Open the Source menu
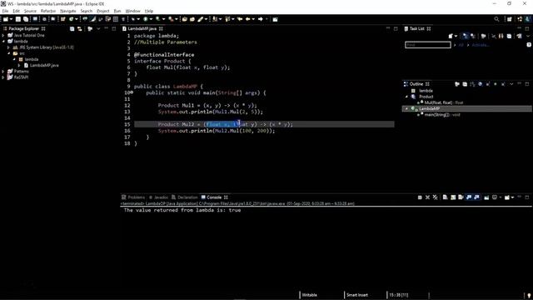The image size is (533, 300). (x=30, y=11)
